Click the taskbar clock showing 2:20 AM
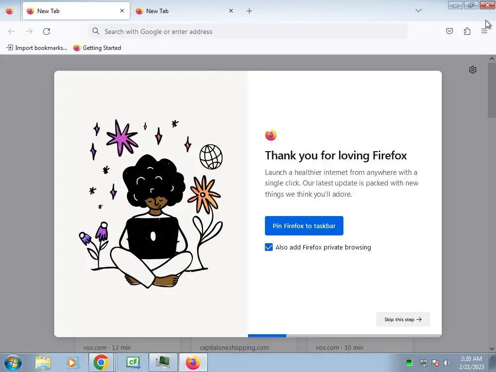Screen dimensions: 496x372 (x=471, y=363)
